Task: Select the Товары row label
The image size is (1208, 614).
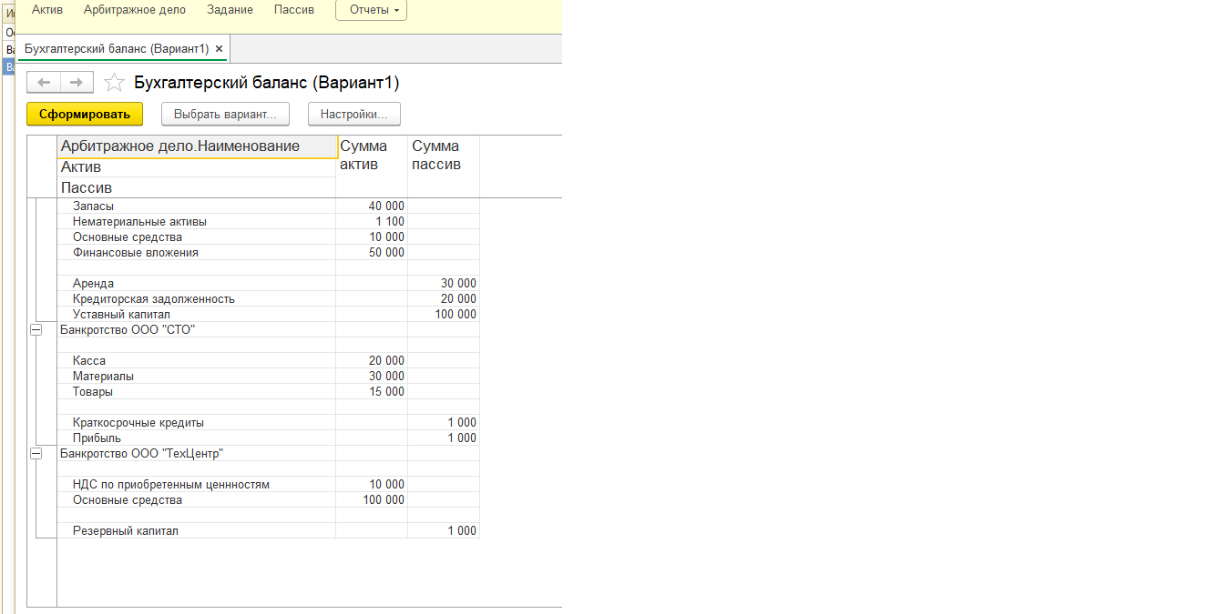Action: (93, 392)
